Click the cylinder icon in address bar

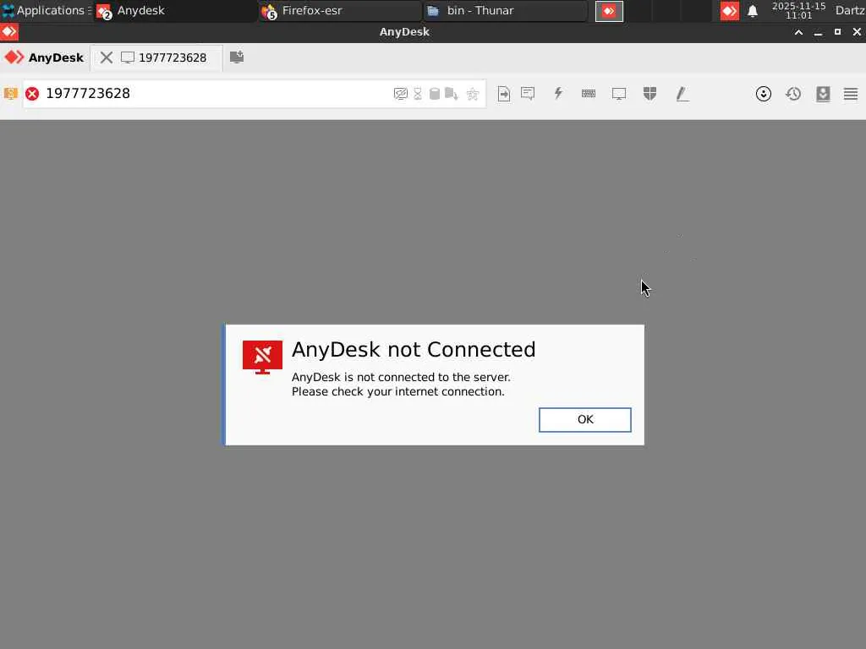435,94
